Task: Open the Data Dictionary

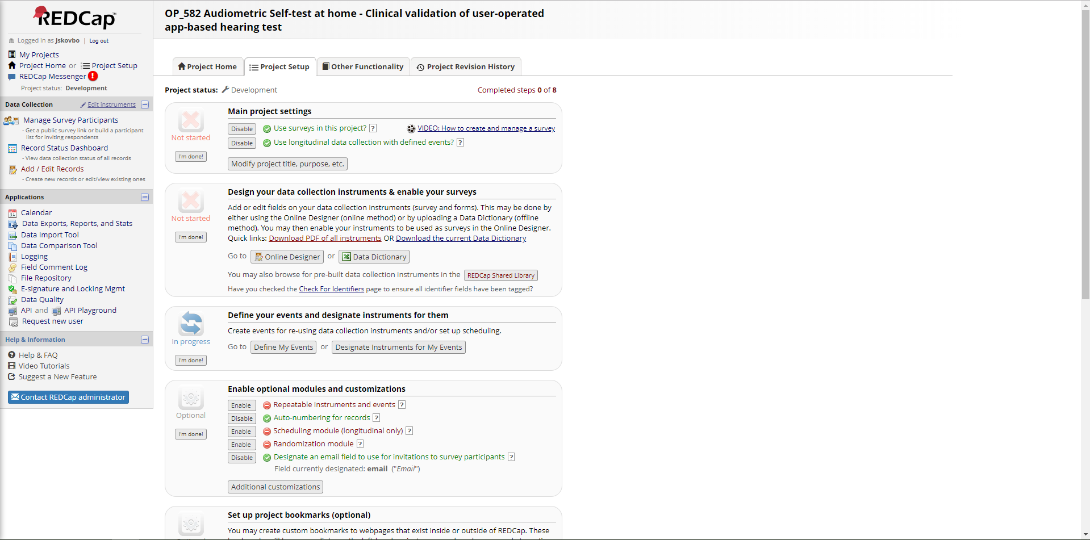Action: point(374,257)
